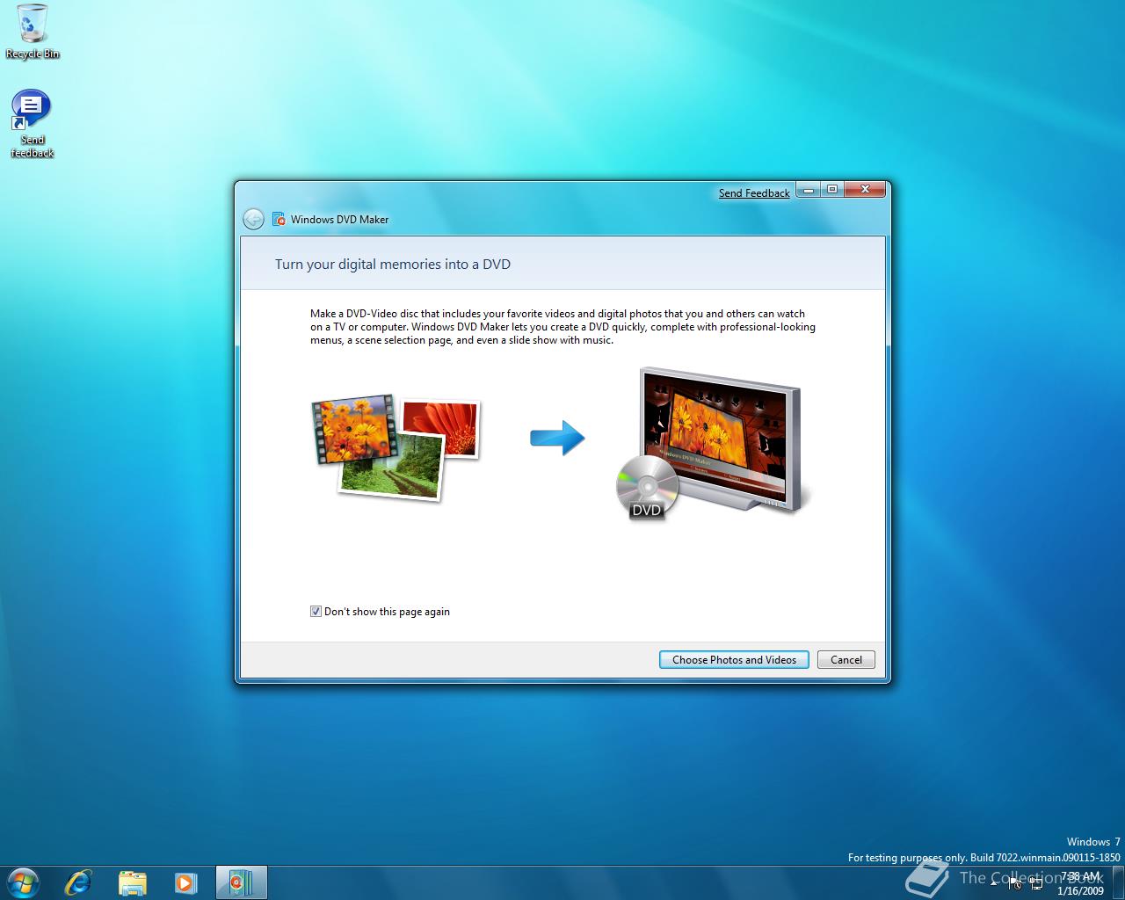The height and width of the screenshot is (900, 1125).
Task: Open the Recycle Bin desktop icon
Action: click(x=33, y=32)
